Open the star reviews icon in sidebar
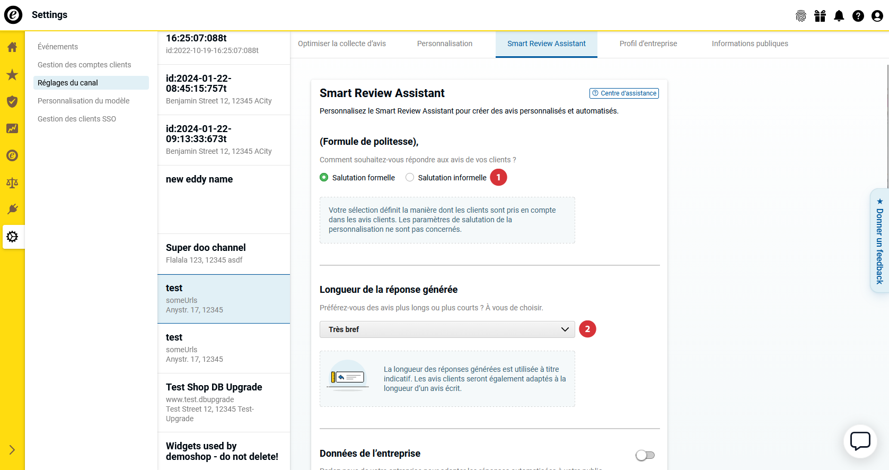Viewport: 889px width, 470px height. pos(12,75)
